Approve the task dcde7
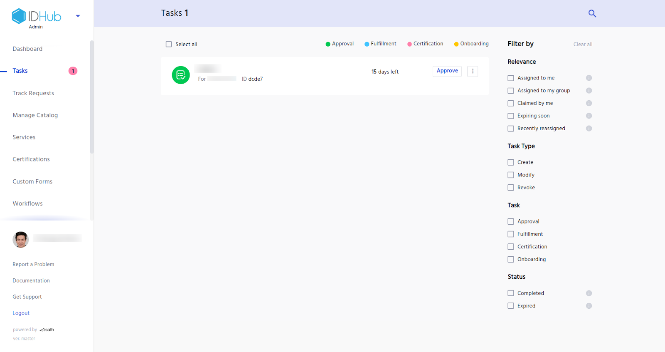The width and height of the screenshot is (665, 352). pyautogui.click(x=447, y=71)
